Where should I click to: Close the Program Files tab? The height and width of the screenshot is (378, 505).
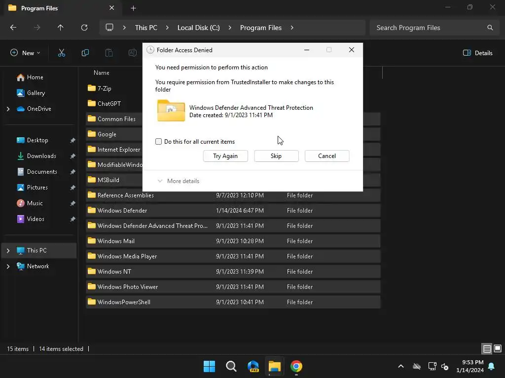pos(112,8)
